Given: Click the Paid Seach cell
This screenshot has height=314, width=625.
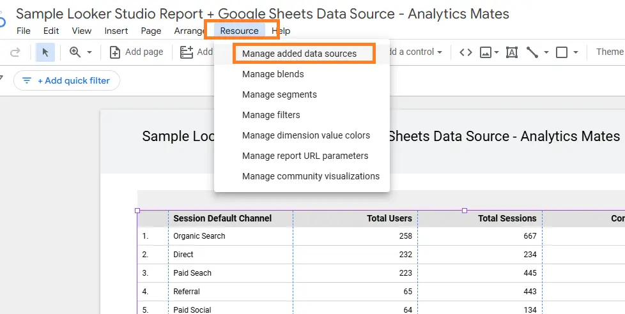Looking at the screenshot, I should point(192,273).
